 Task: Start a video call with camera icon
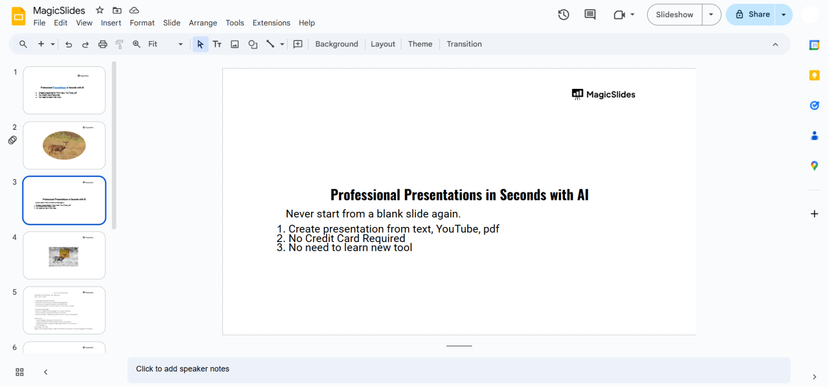click(619, 15)
